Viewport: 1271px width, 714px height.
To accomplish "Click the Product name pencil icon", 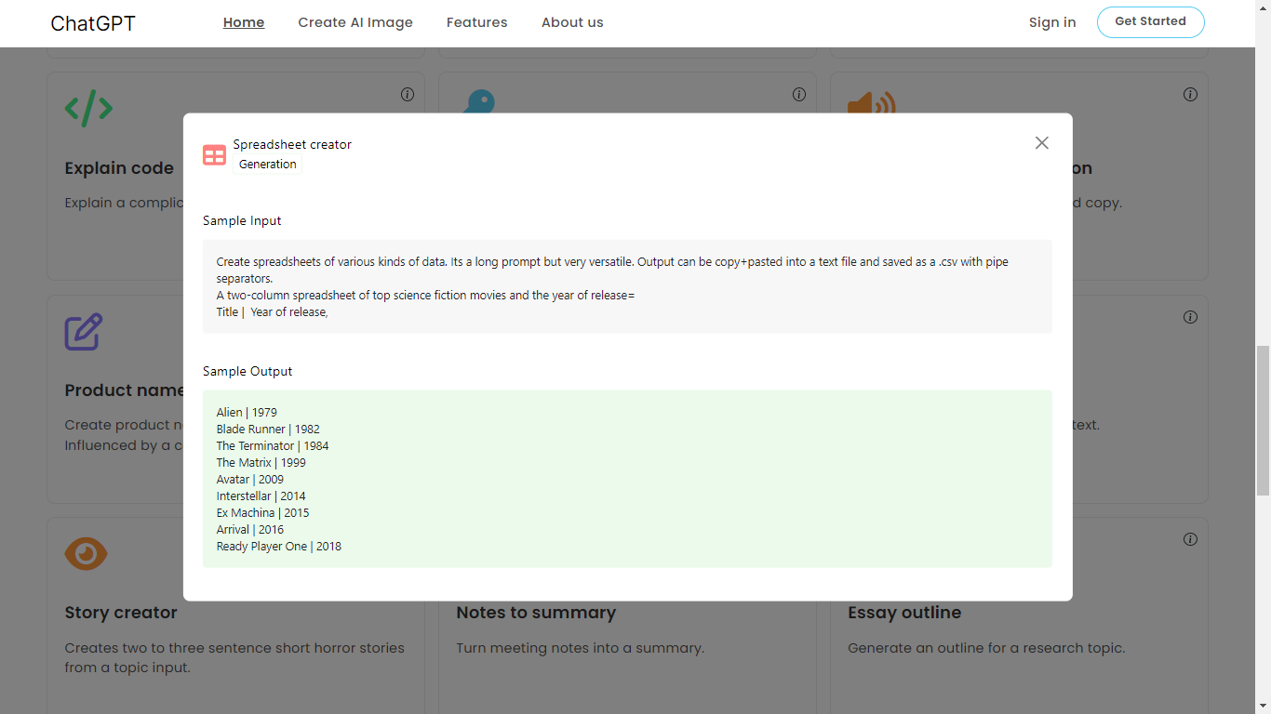I will (x=86, y=332).
